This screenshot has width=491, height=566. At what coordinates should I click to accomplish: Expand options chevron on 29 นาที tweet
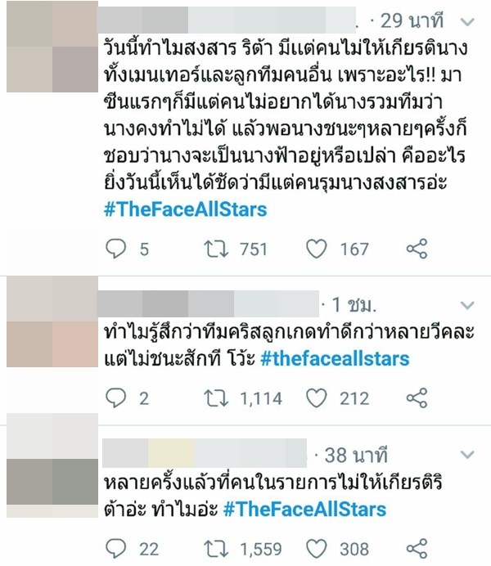pyautogui.click(x=467, y=22)
